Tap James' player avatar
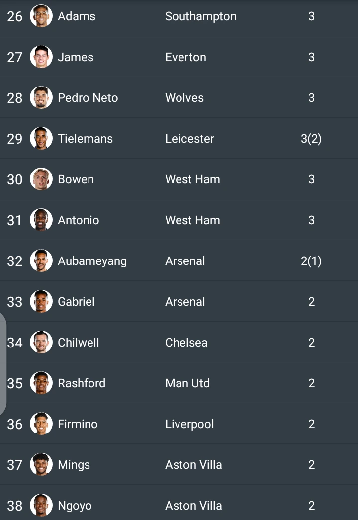358x520 pixels. pos(41,57)
